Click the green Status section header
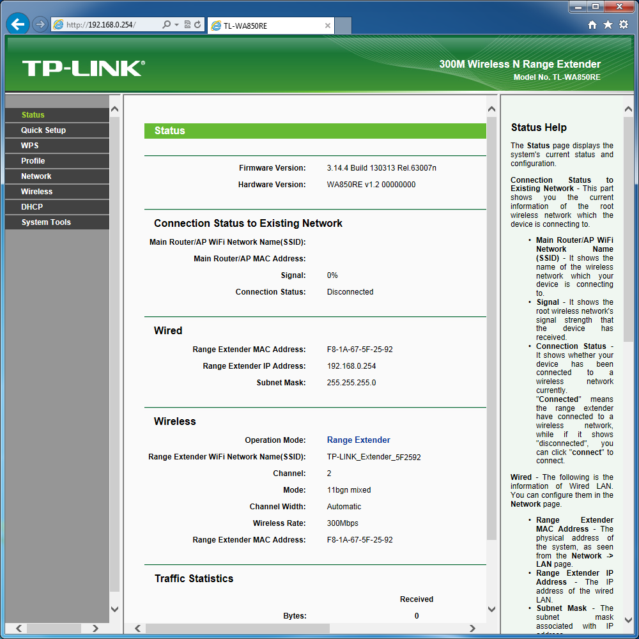The image size is (639, 639). pos(315,131)
